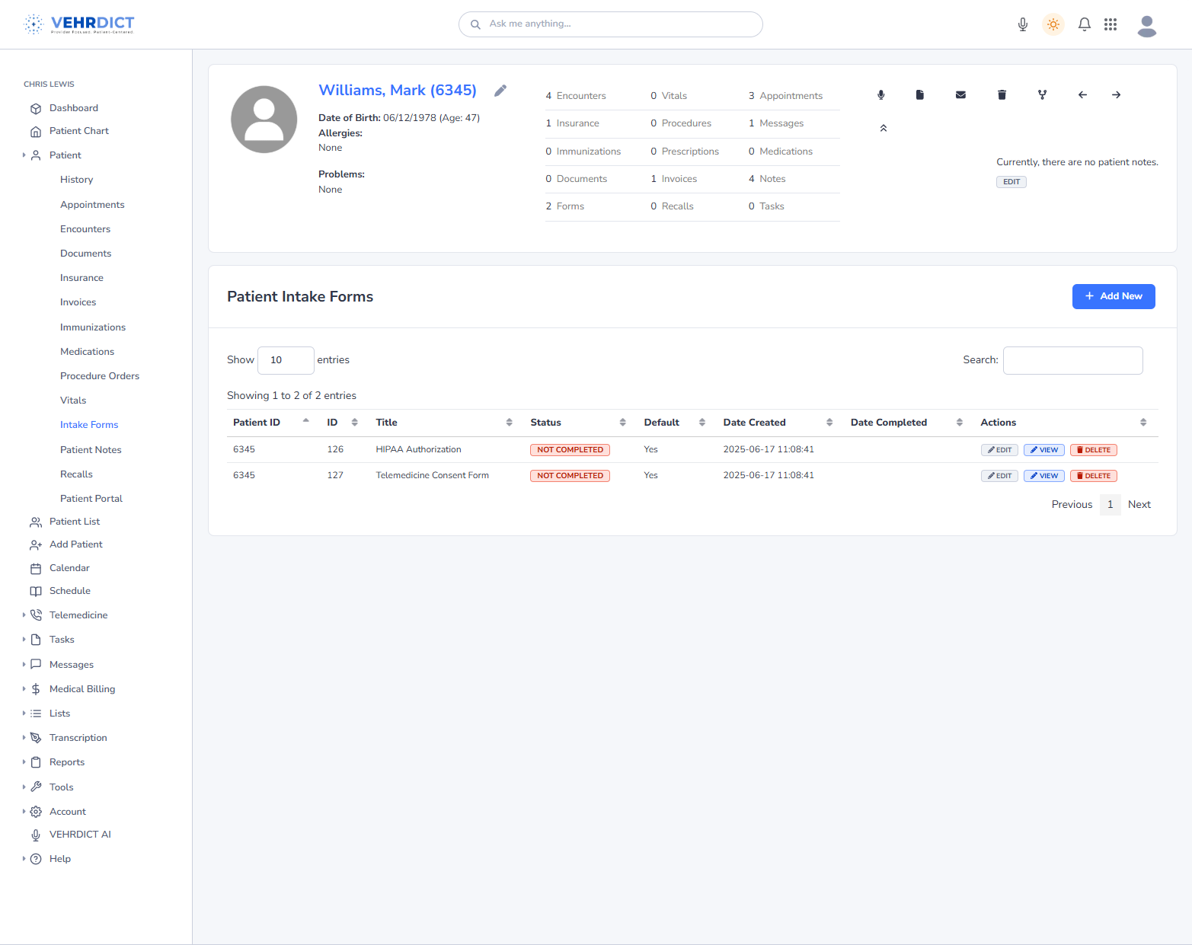Click the VEHRDICT logo

tap(79, 24)
